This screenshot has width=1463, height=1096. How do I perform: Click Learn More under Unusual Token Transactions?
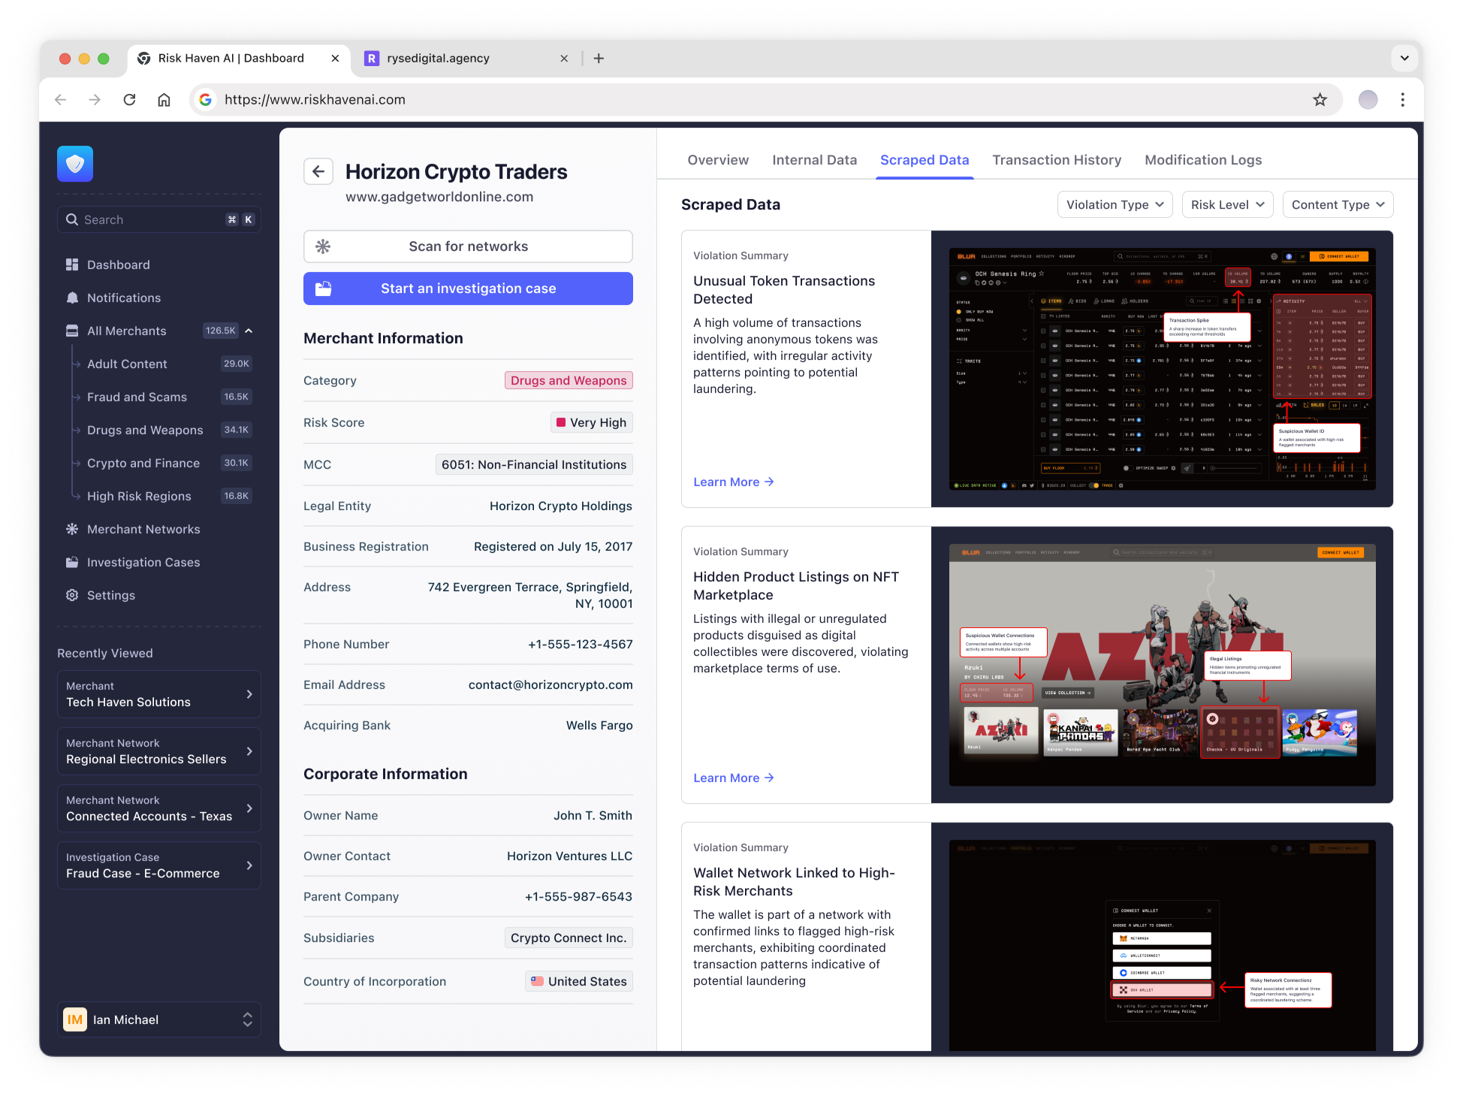(733, 482)
